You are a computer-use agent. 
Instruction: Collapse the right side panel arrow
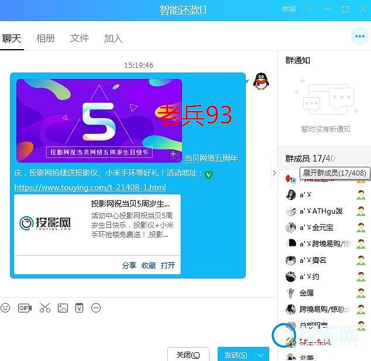pyautogui.click(x=274, y=173)
